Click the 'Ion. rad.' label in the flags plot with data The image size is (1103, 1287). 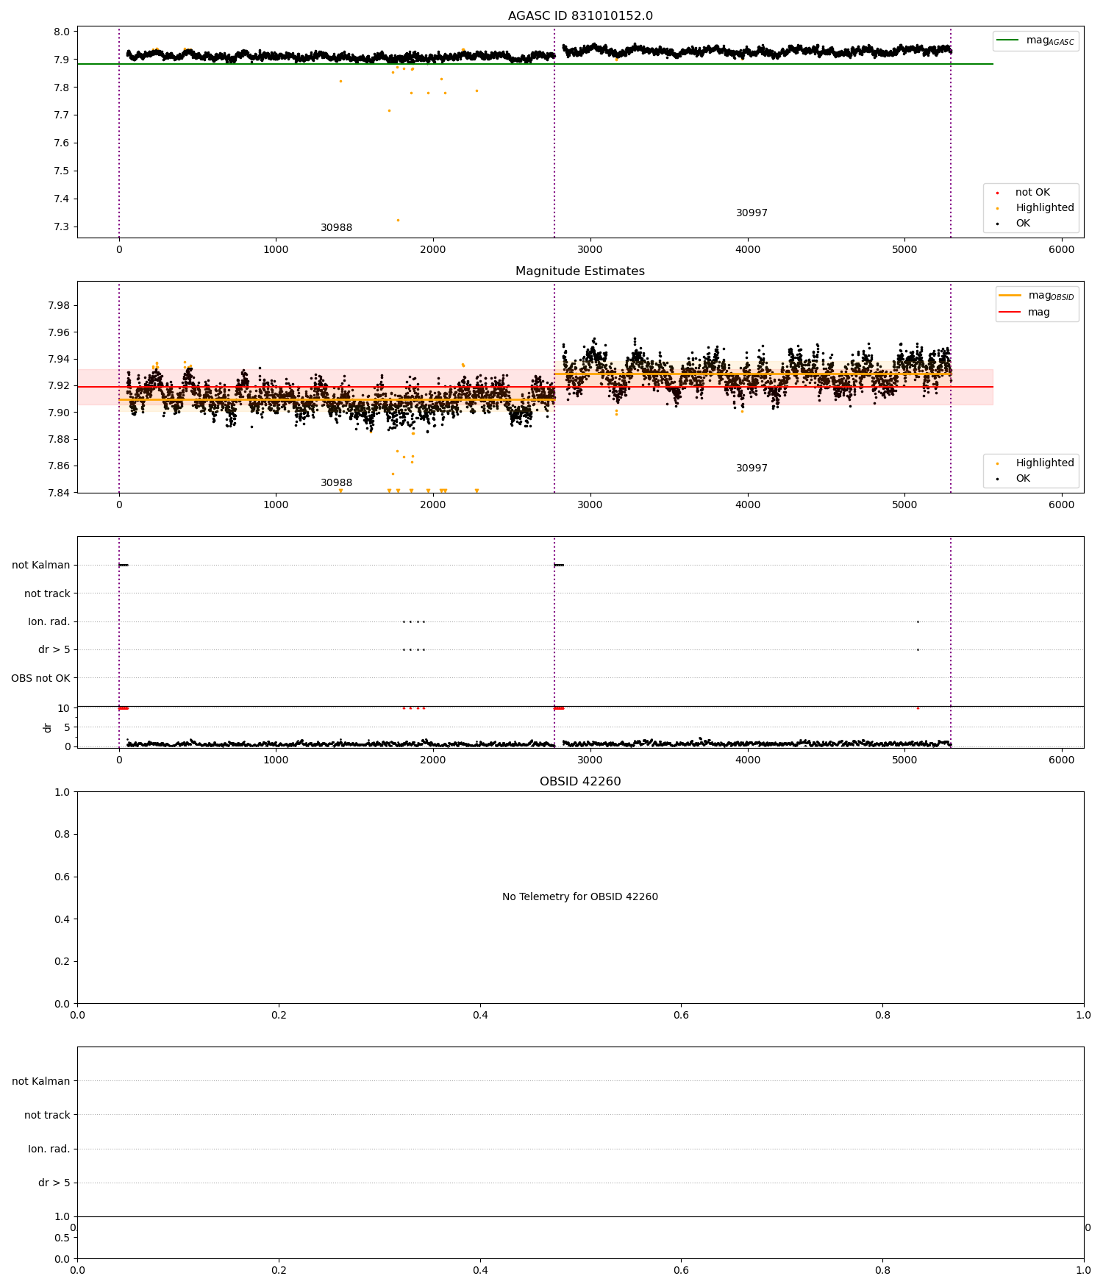49,622
